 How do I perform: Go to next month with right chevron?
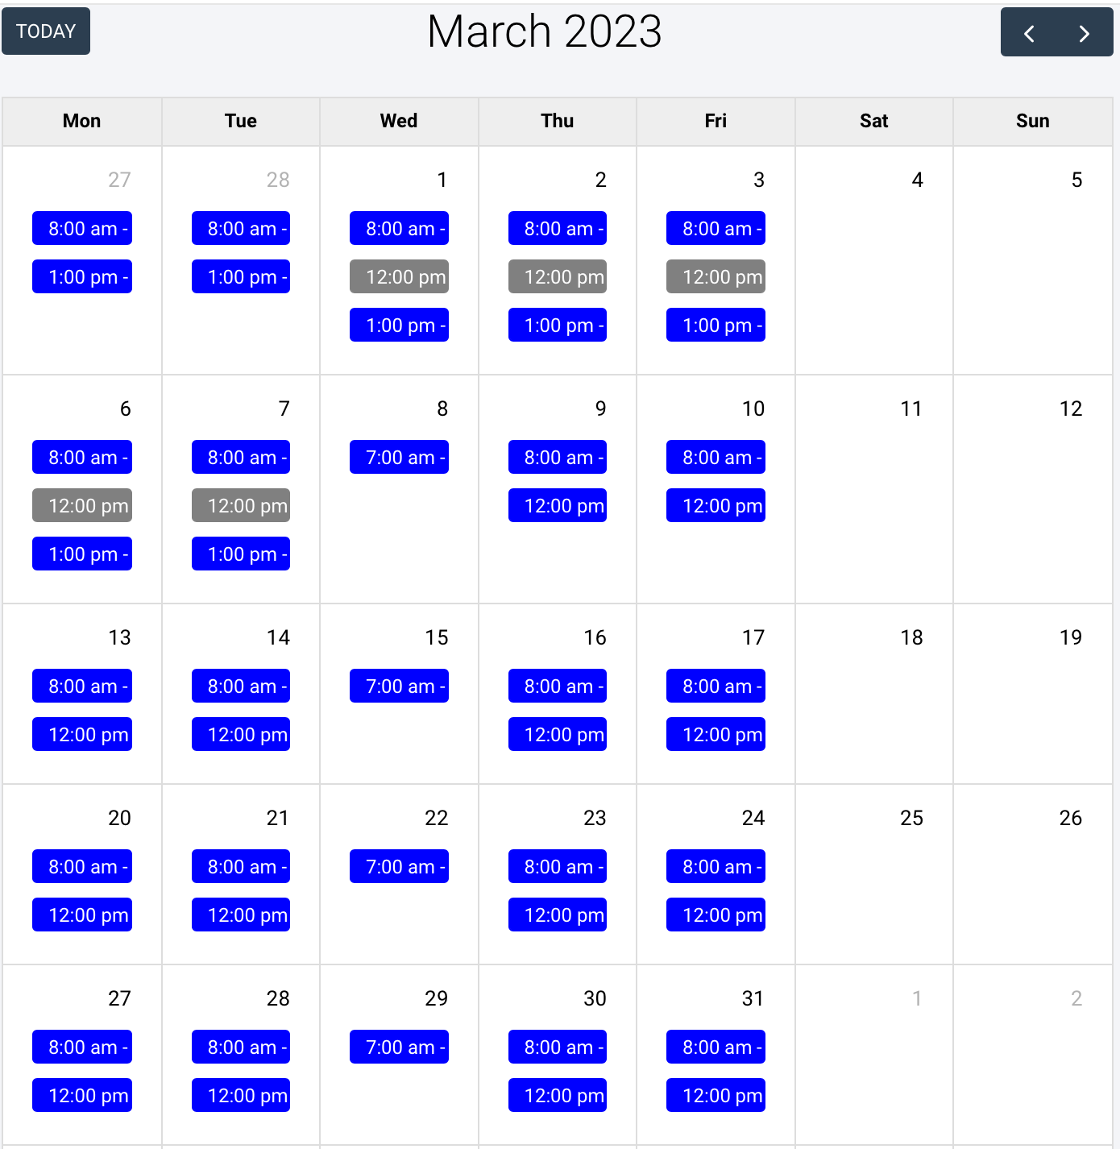1085,33
